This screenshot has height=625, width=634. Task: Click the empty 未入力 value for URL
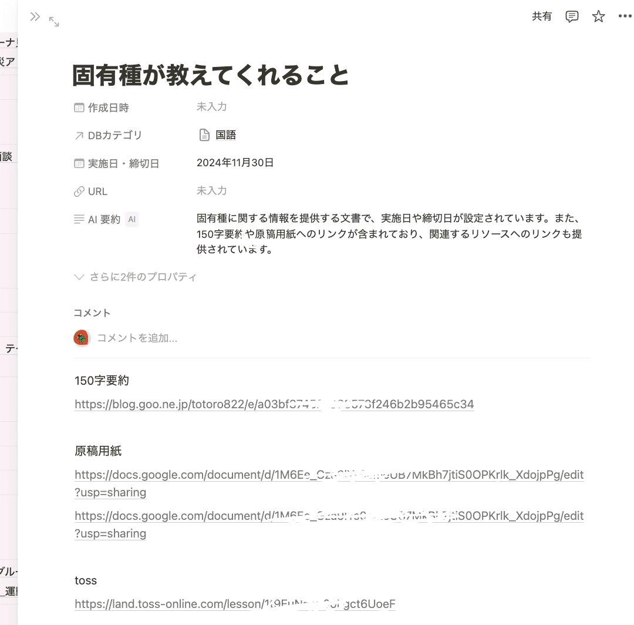click(x=211, y=190)
